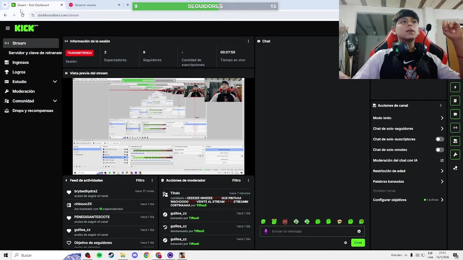The width and height of the screenshot is (463, 260).
Task: Click Tiffoo0 in the Título moderator action
Action: (201, 205)
